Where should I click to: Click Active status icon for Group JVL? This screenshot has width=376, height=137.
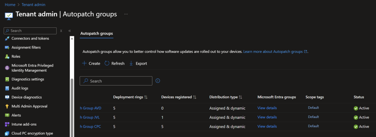356,117
